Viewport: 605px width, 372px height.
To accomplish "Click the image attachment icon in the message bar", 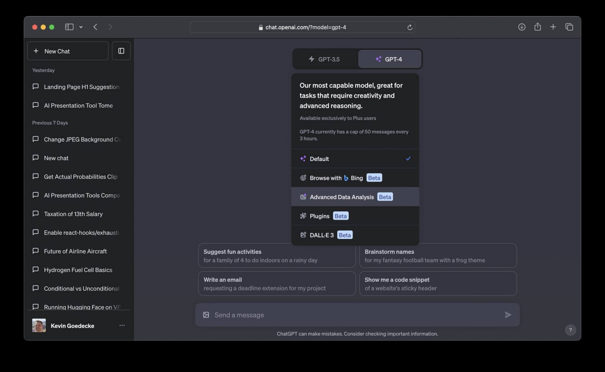I will point(206,315).
